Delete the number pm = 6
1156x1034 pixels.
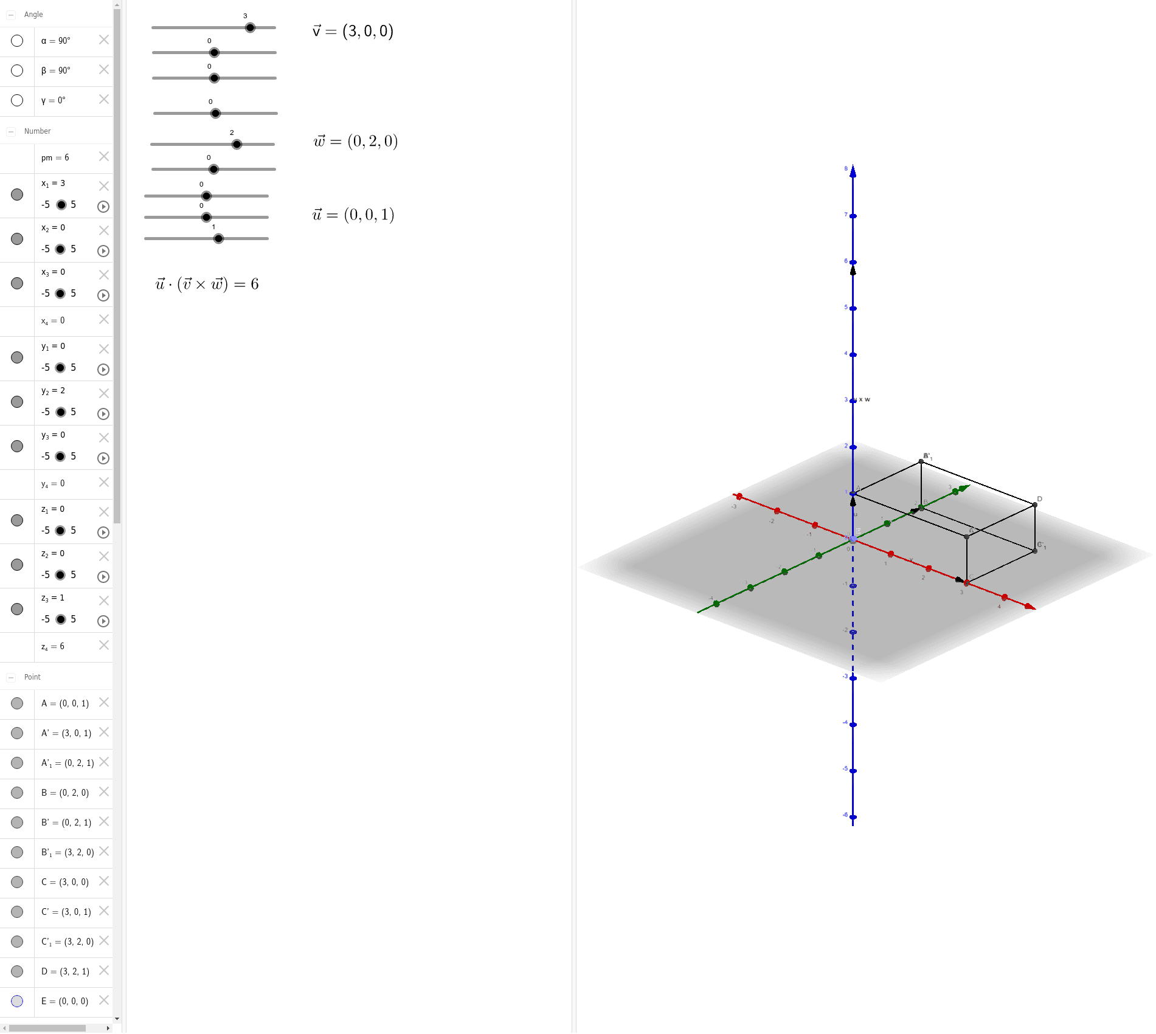103,157
